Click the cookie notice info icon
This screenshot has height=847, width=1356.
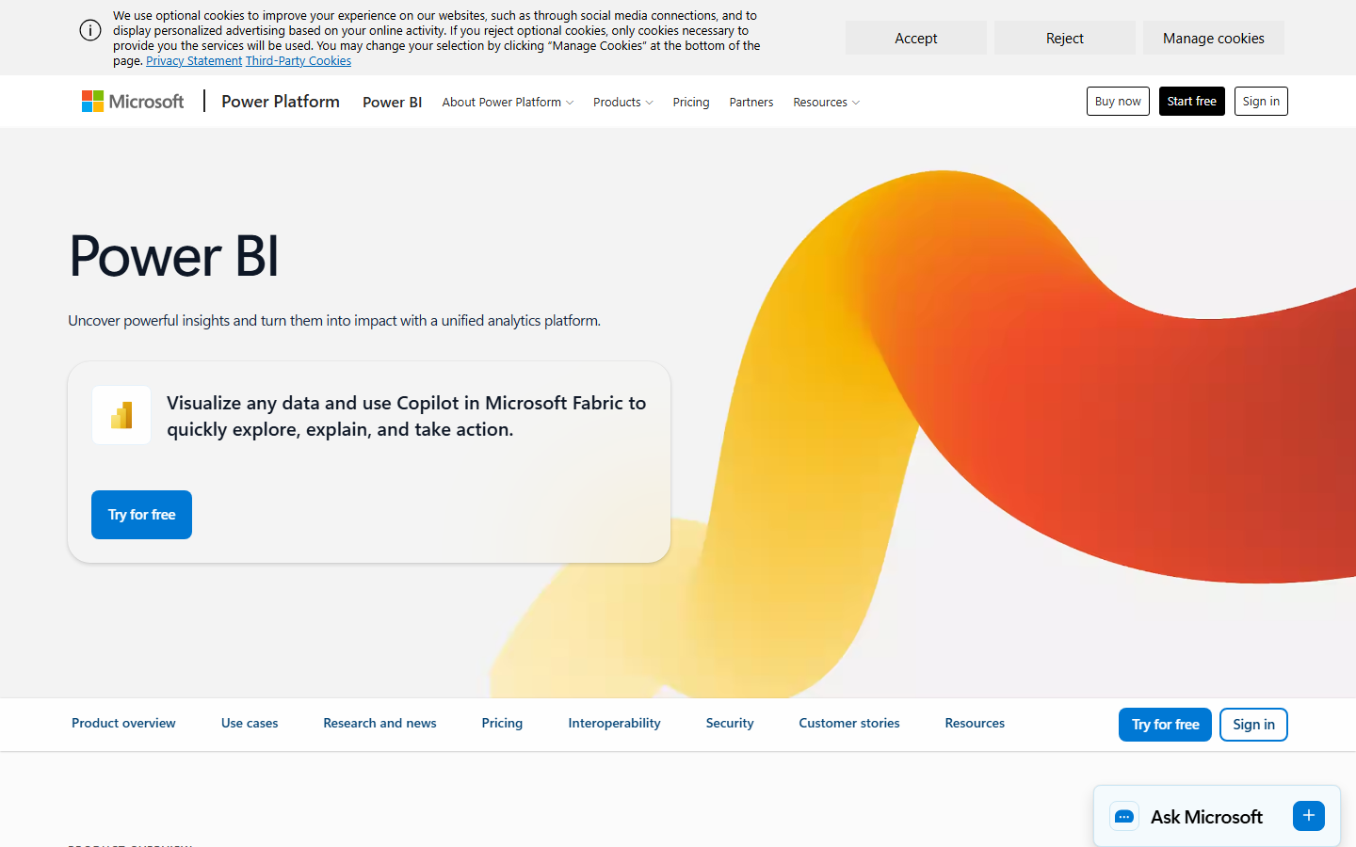click(90, 30)
